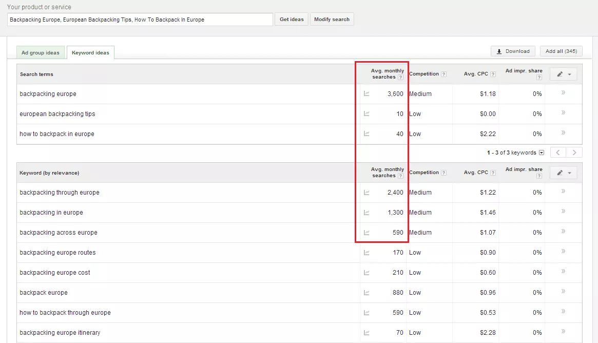Click trend chart icon for backpack europe

point(366,293)
